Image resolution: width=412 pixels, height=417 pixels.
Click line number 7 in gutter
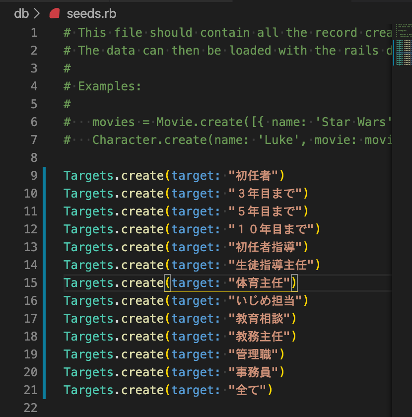click(x=34, y=140)
